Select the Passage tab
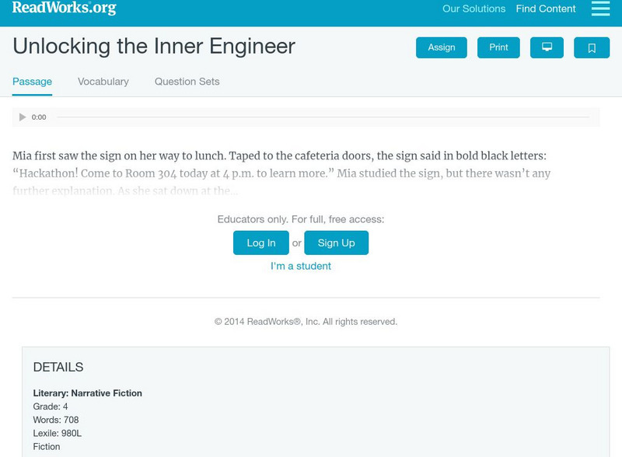Viewport: 622px width, 457px height. click(32, 82)
